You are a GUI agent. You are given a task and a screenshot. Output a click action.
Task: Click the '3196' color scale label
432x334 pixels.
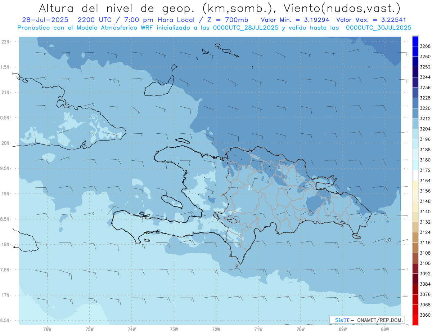[x=425, y=139]
